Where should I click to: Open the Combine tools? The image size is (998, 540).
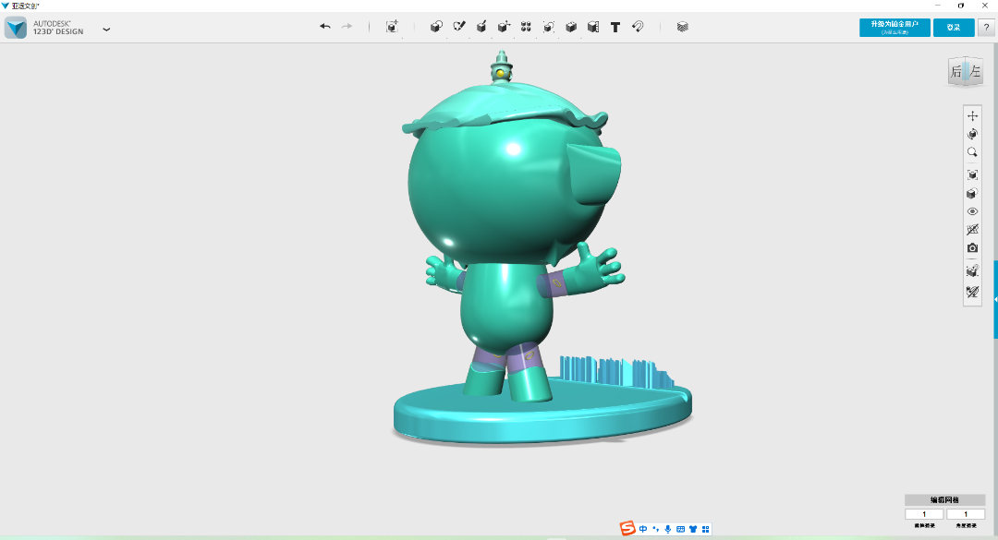click(x=571, y=27)
